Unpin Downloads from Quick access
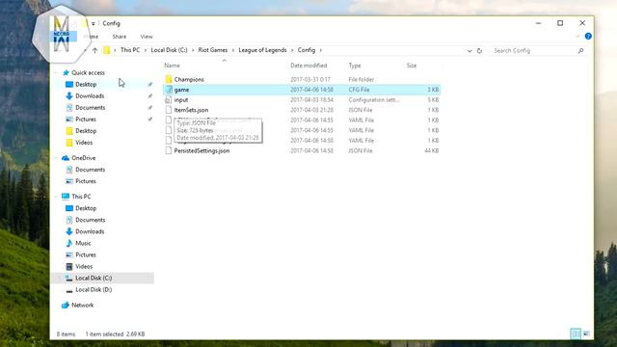Screen dimensions: 617x347 [150, 95]
